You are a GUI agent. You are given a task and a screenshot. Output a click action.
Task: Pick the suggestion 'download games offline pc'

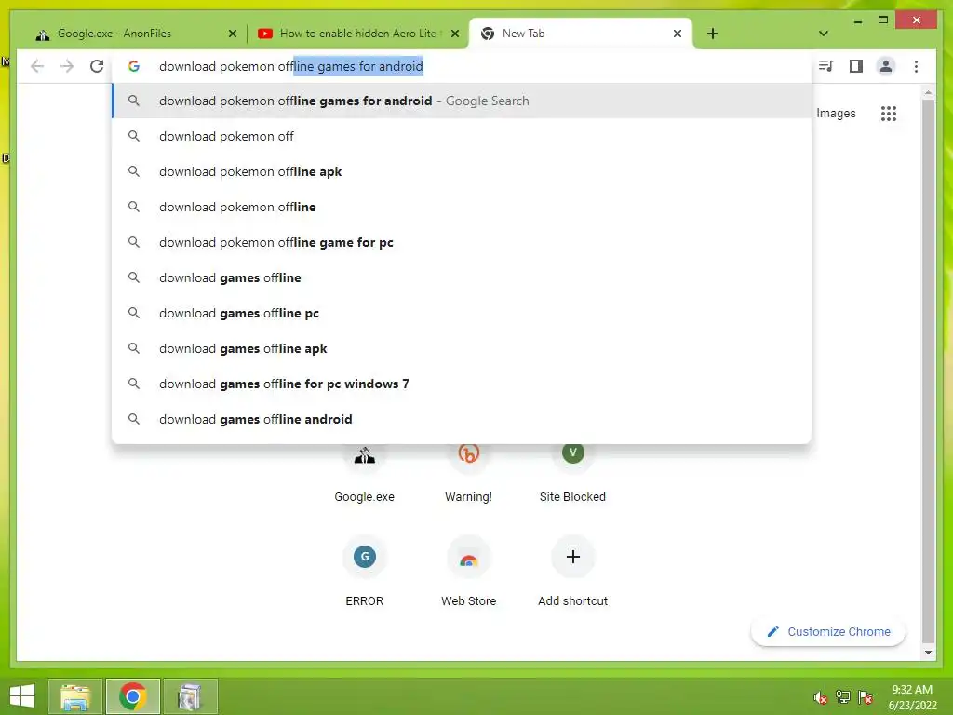coord(462,313)
